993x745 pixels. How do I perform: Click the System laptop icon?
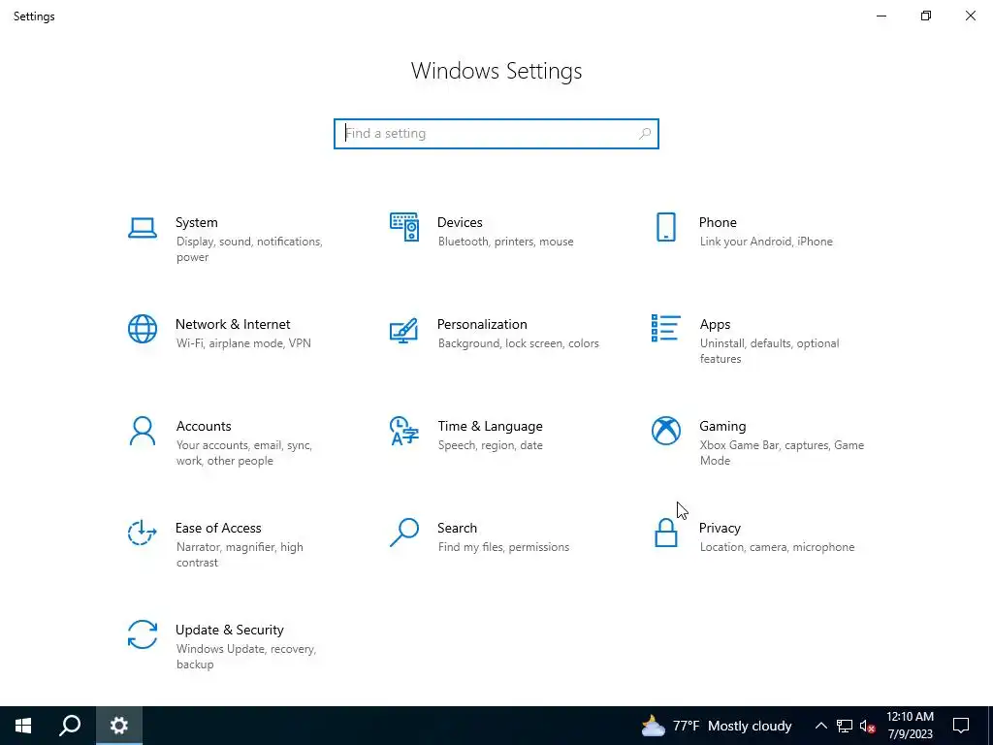tap(143, 228)
